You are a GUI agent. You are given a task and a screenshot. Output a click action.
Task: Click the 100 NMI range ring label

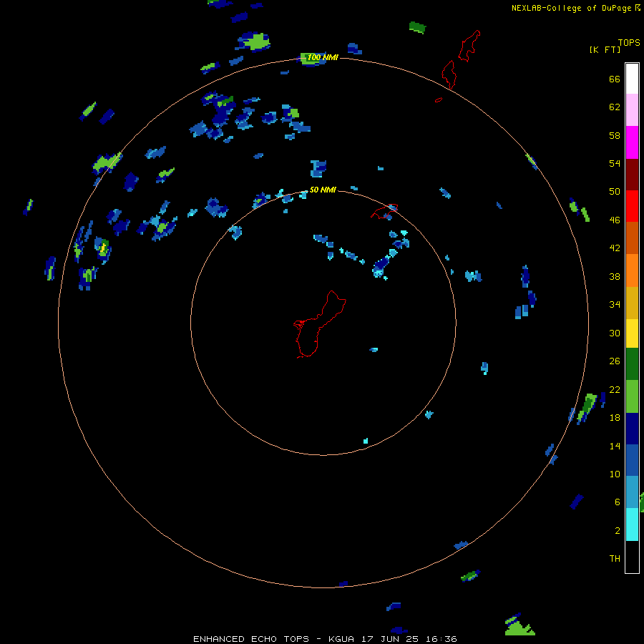(x=323, y=57)
